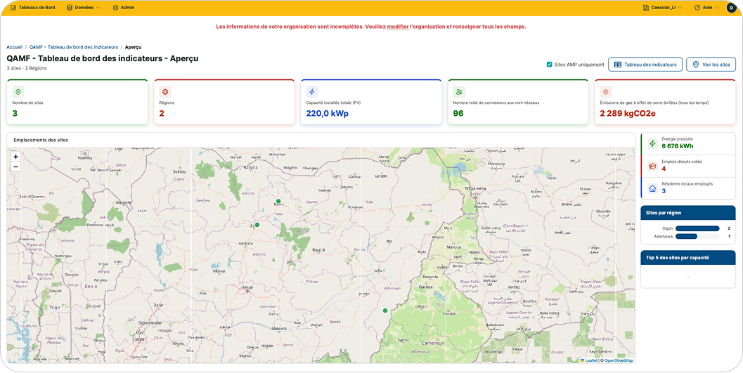Click the Nombre de sites pin icon
This screenshot has height=373, width=743.
pos(18,92)
